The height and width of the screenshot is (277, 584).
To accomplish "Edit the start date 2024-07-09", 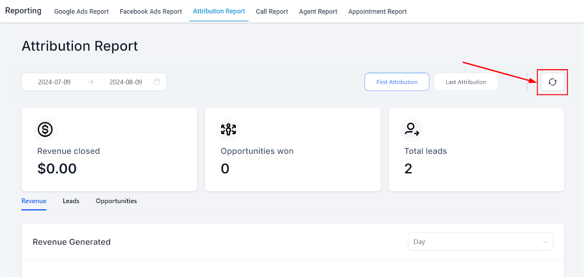I will click(54, 82).
